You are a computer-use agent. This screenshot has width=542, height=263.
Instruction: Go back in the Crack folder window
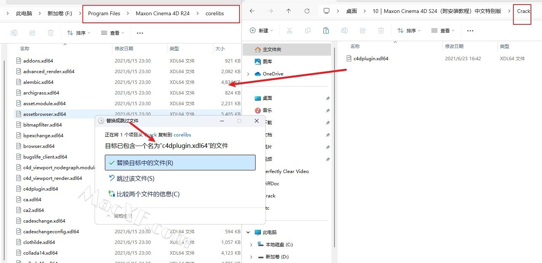[252, 11]
